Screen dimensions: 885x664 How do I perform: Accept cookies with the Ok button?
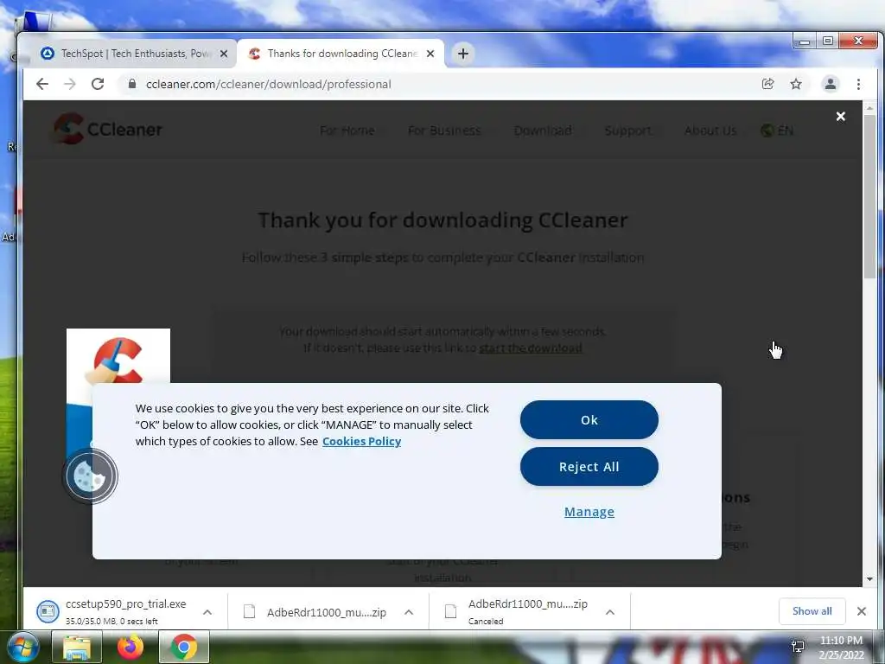589,419
